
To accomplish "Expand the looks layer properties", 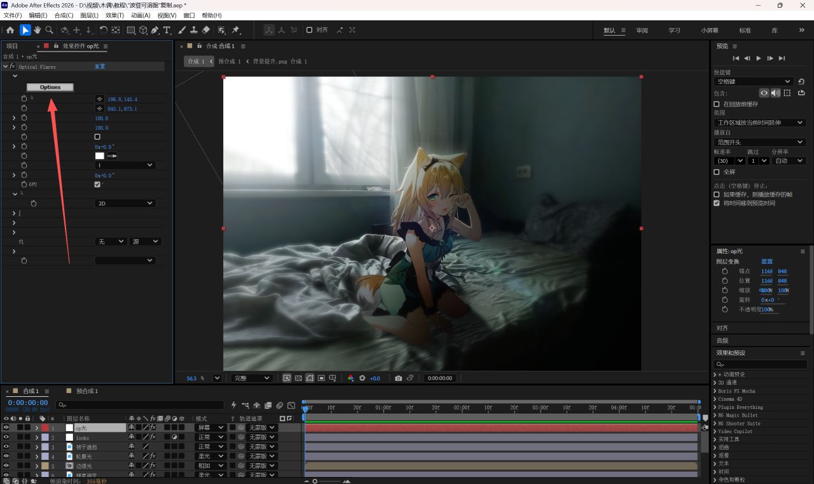I will [37, 438].
